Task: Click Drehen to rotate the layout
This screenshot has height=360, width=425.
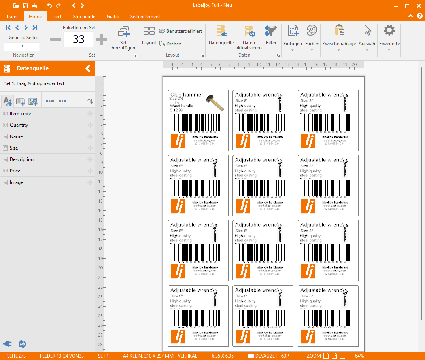Action: coord(170,44)
